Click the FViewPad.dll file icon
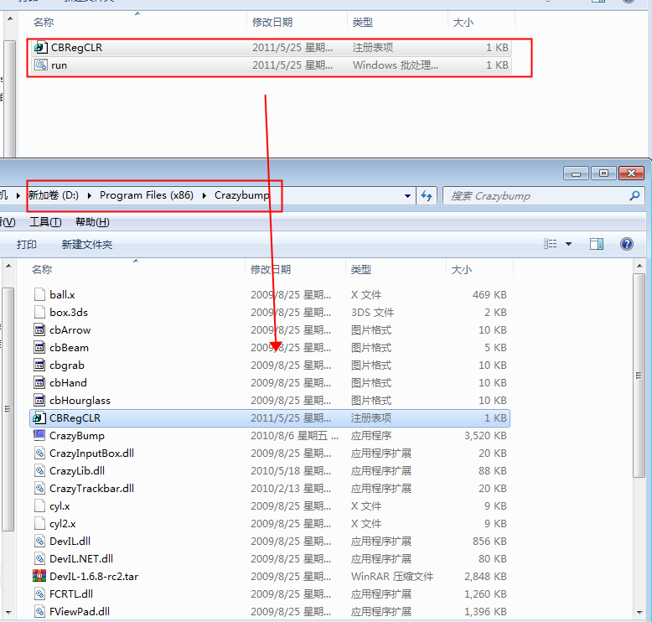 (39, 612)
